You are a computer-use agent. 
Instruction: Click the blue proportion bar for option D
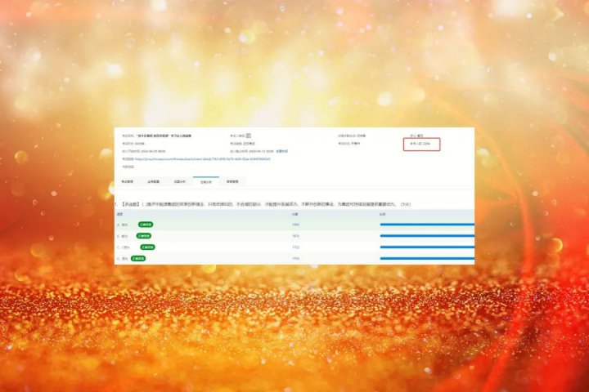pos(426,258)
